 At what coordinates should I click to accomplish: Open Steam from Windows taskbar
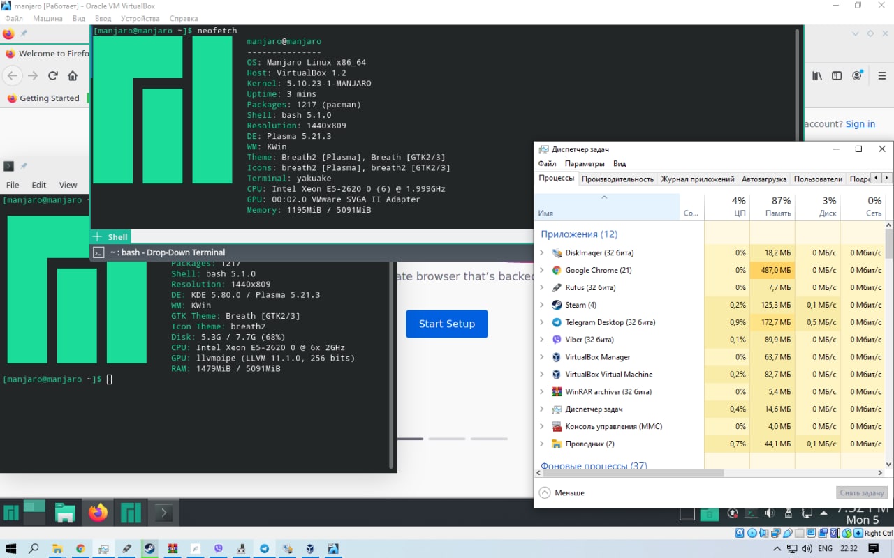149,549
